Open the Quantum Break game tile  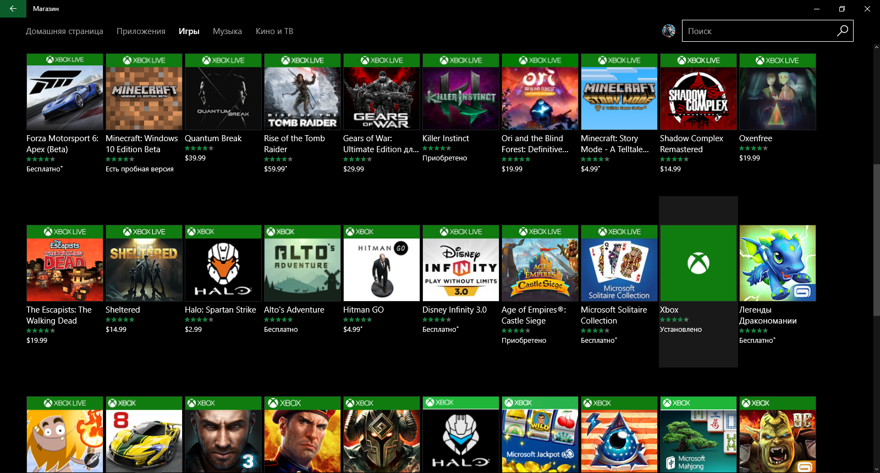coord(223,92)
